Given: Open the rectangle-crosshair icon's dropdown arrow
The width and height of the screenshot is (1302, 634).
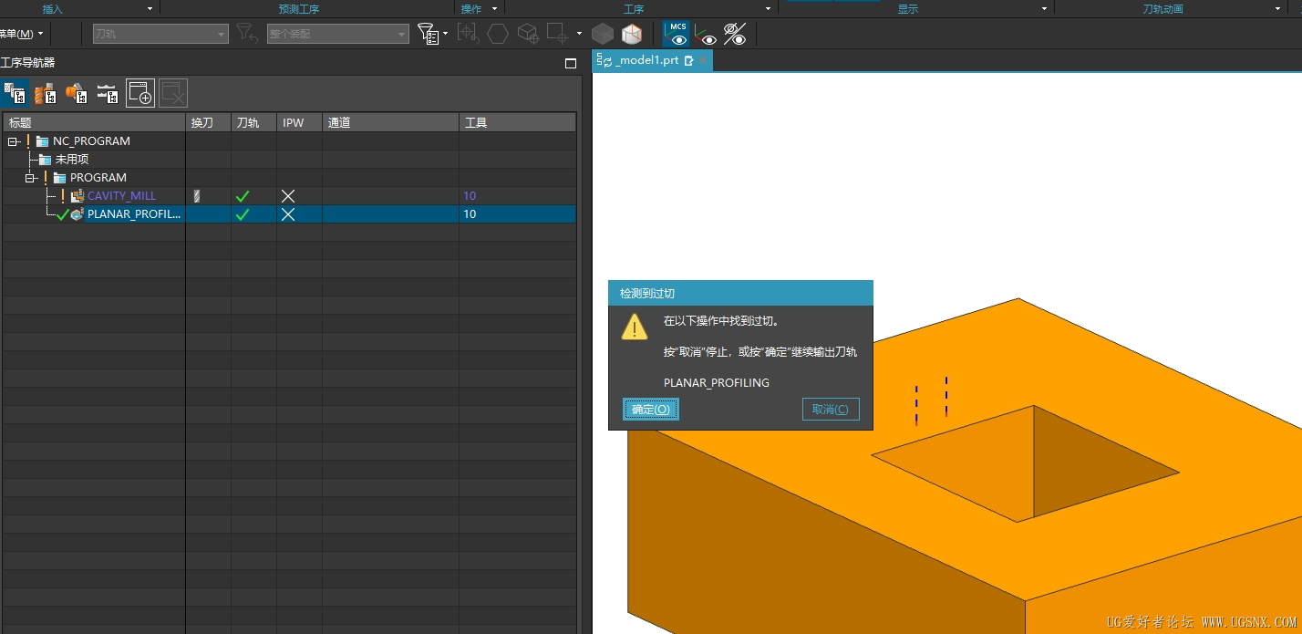Looking at the screenshot, I should click(x=579, y=34).
